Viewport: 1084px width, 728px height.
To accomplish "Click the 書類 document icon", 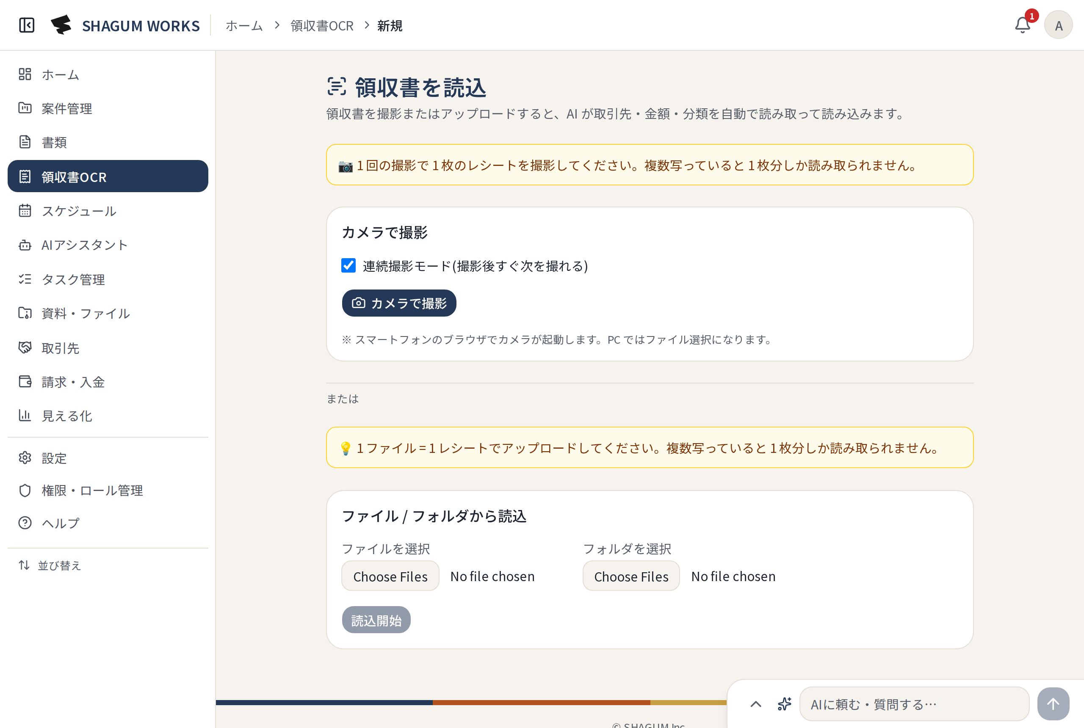I will (25, 142).
